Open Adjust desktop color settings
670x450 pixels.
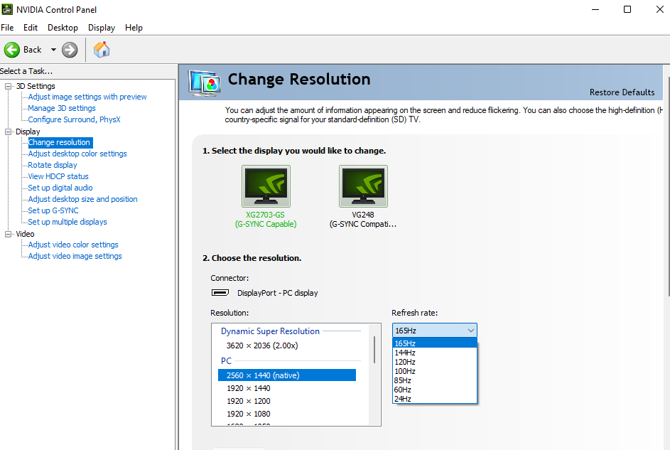pyautogui.click(x=77, y=154)
